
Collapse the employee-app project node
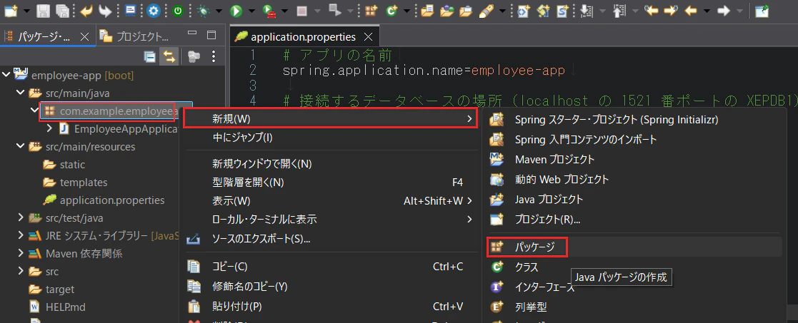[x=6, y=75]
